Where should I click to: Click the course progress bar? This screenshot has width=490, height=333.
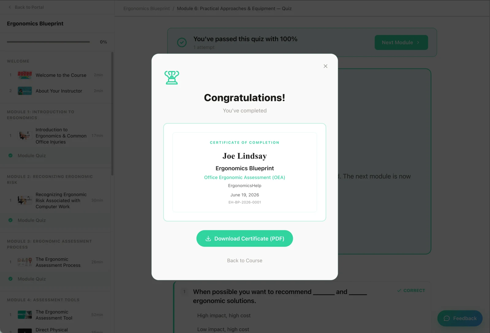pyautogui.click(x=48, y=42)
